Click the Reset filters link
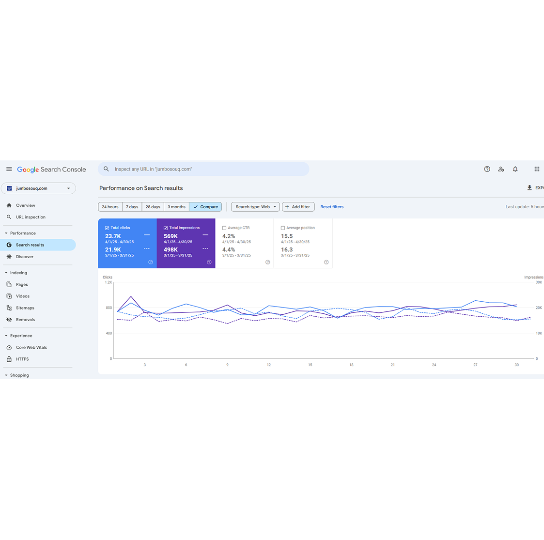This screenshot has width=544, height=540. 332,207
